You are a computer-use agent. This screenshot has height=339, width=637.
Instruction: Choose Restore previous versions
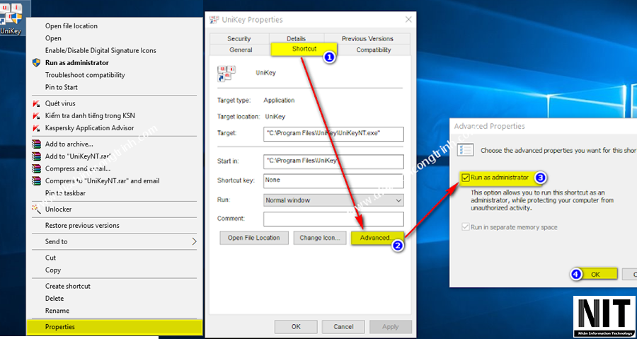82,225
